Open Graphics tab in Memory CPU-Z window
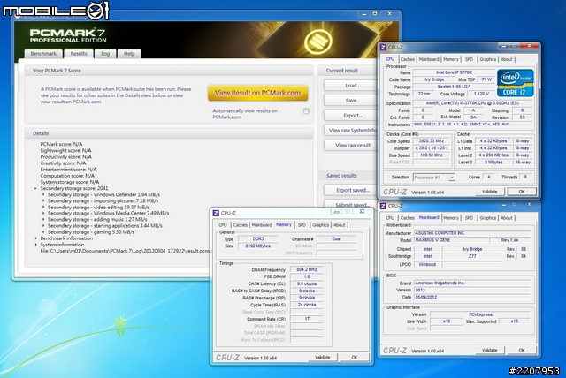The width and height of the screenshot is (566, 378). [320, 225]
